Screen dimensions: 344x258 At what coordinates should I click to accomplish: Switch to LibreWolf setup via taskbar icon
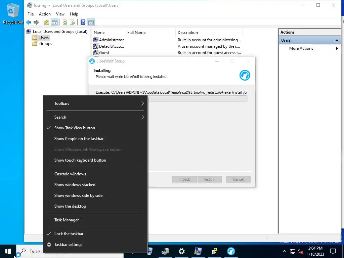[231, 251]
